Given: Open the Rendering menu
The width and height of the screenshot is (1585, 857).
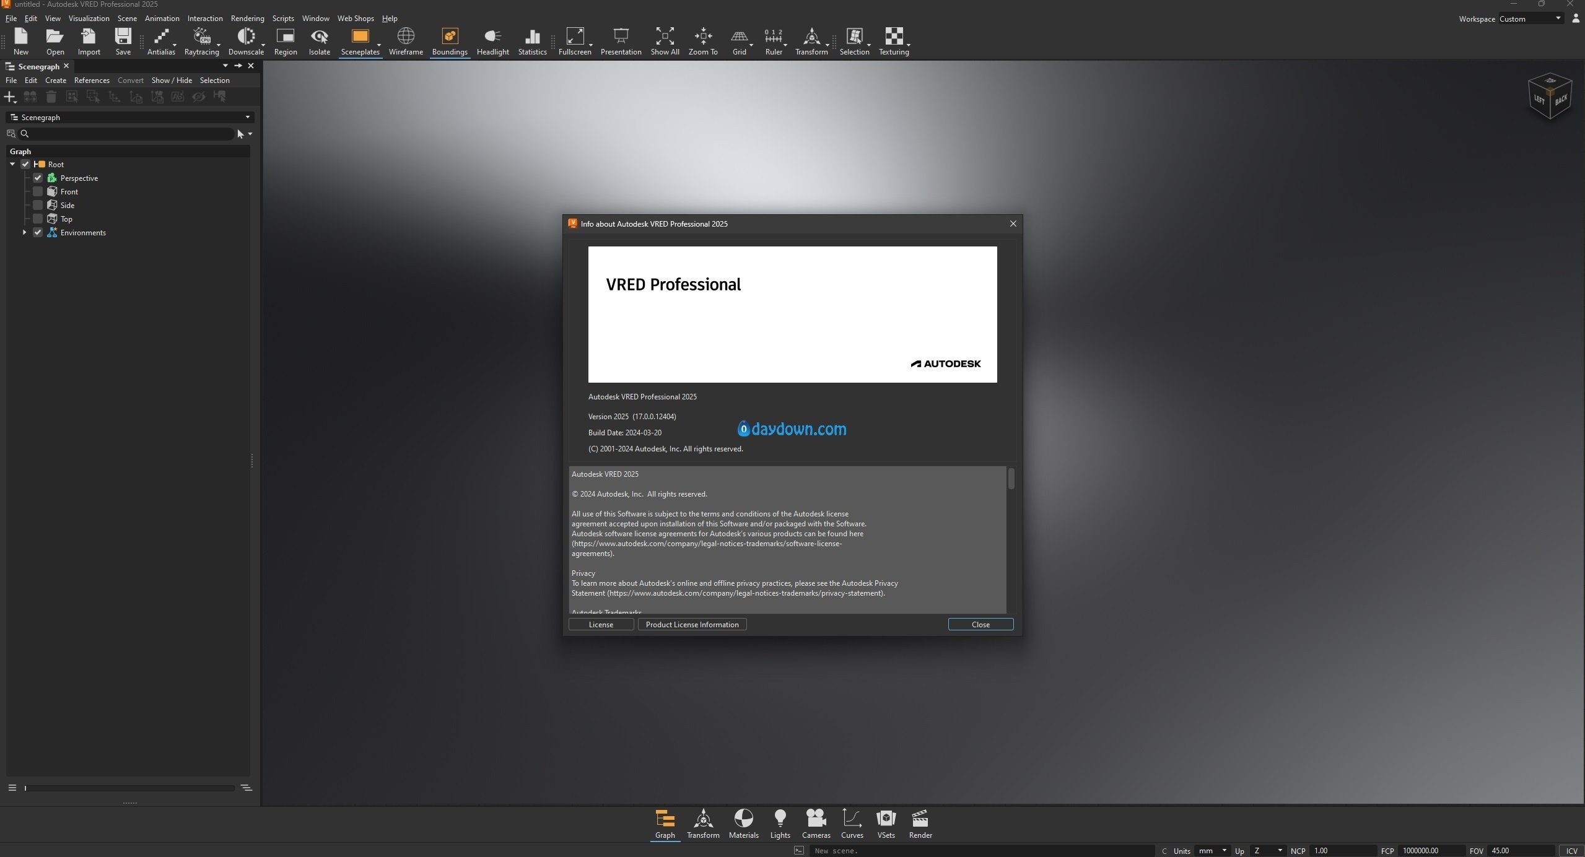Looking at the screenshot, I should coord(247,19).
